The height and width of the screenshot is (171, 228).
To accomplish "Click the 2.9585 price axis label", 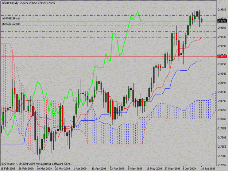I will [x=222, y=28].
